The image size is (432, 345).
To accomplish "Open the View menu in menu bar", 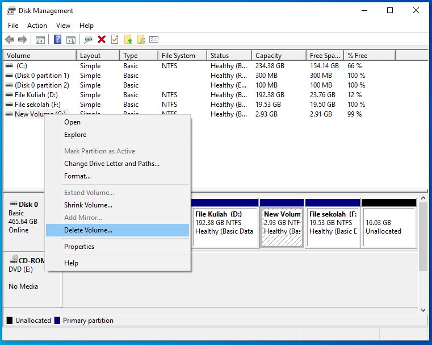I will point(63,26).
